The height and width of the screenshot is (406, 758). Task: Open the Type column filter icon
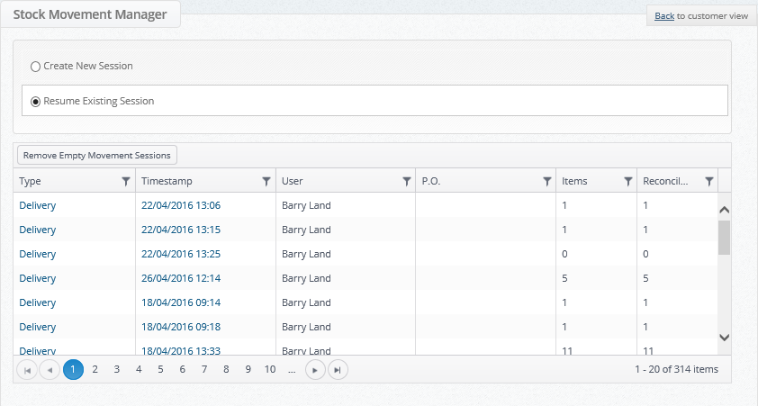point(126,181)
